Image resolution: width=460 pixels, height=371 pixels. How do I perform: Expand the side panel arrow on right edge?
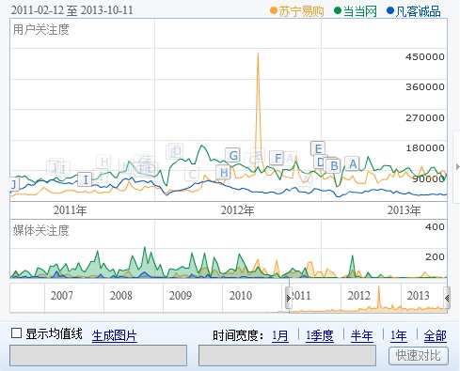tap(457, 167)
